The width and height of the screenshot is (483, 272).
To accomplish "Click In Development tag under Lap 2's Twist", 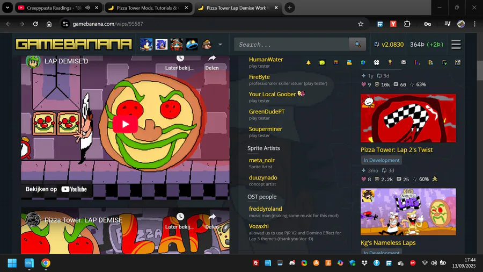I will 382,160.
